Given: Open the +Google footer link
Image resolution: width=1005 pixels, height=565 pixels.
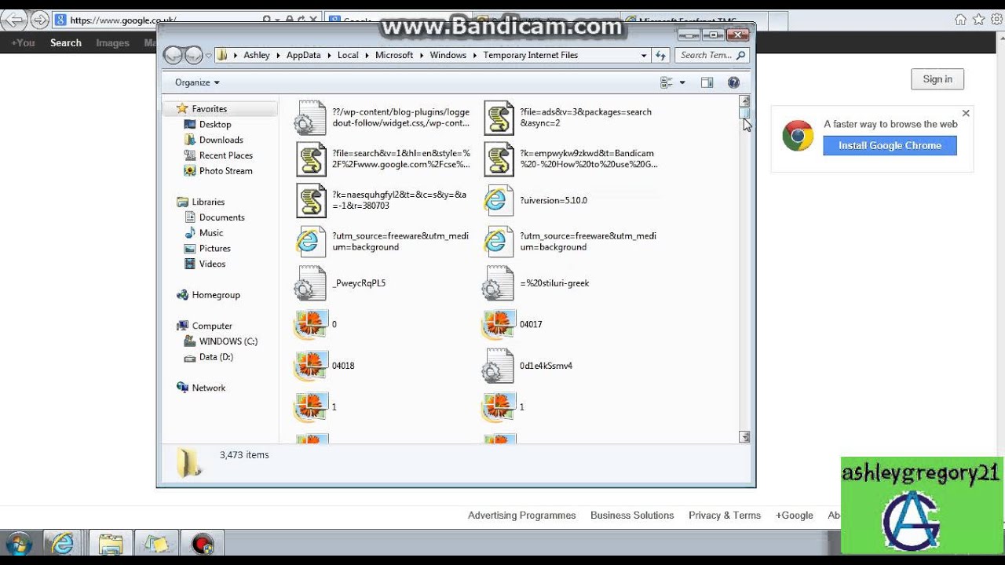Looking at the screenshot, I should pos(795,516).
